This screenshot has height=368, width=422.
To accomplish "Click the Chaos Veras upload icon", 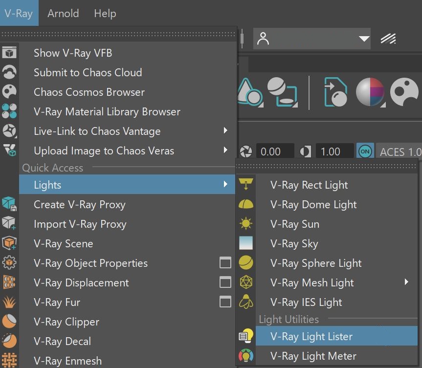I will pyautogui.click(x=10, y=150).
